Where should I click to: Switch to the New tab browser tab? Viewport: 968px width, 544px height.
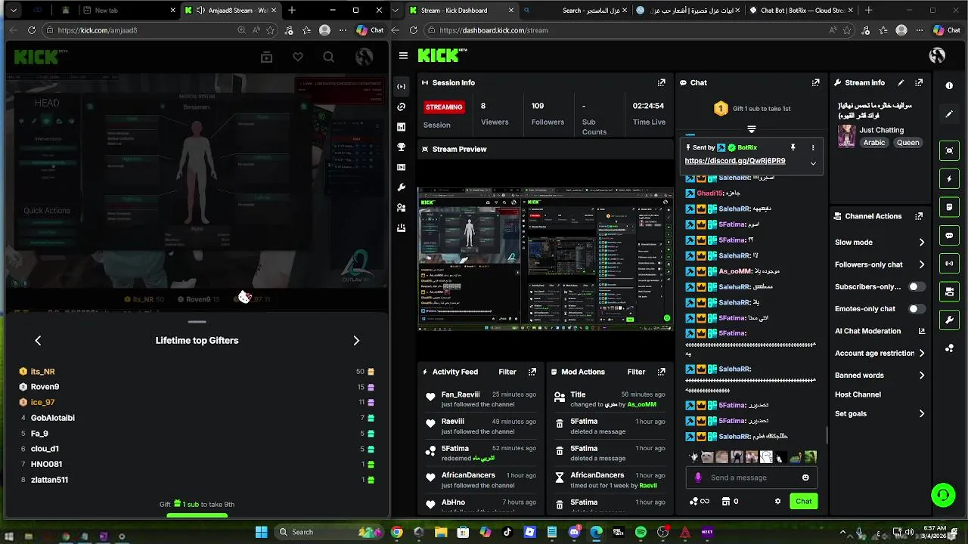[126, 11]
